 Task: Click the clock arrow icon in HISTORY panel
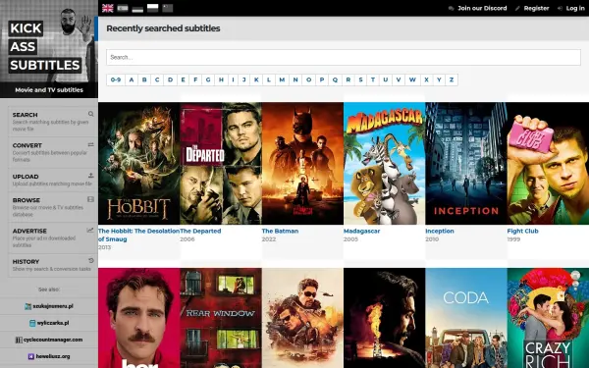(x=91, y=261)
